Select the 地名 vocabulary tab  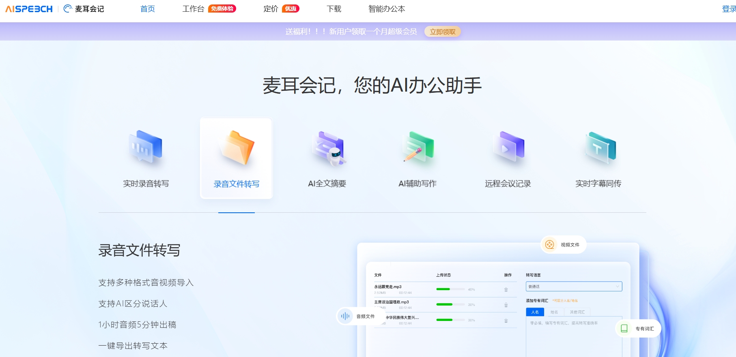click(x=554, y=312)
